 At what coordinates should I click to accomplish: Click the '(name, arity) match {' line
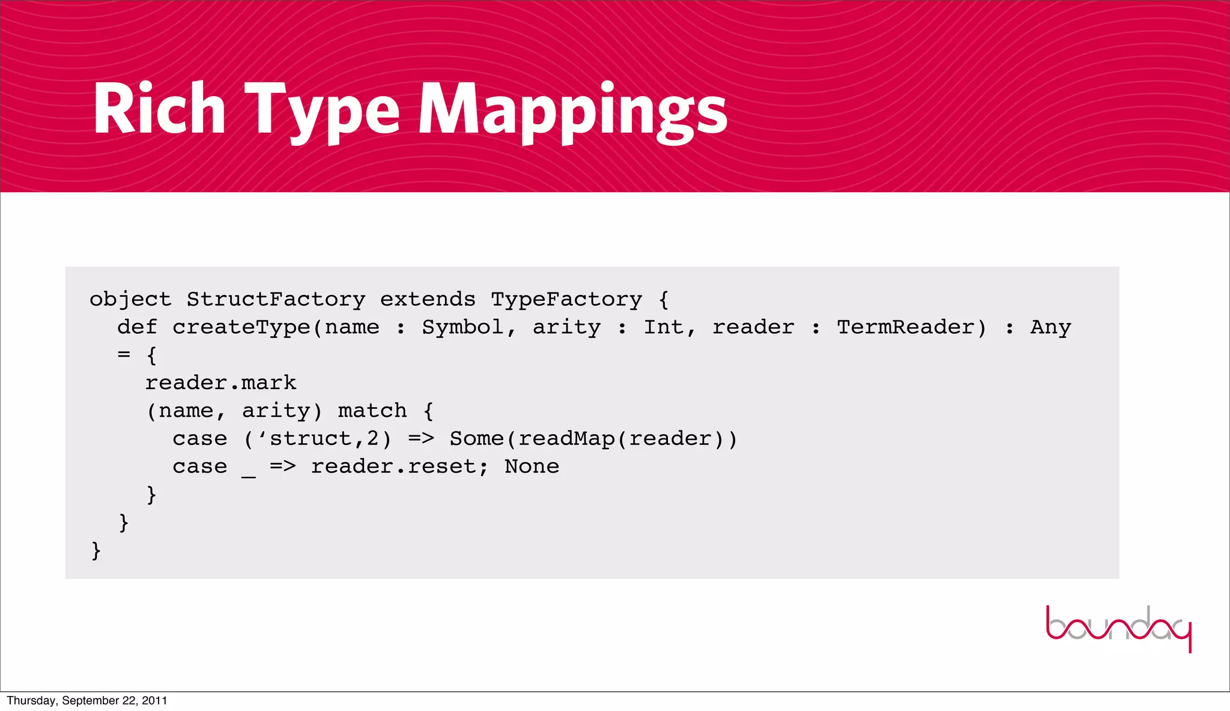point(289,411)
